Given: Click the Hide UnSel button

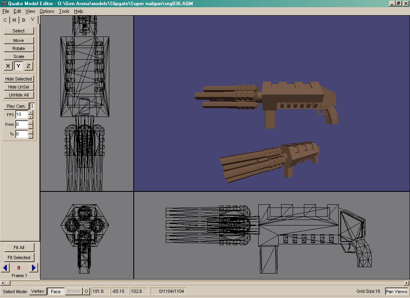Looking at the screenshot, I should [18, 87].
